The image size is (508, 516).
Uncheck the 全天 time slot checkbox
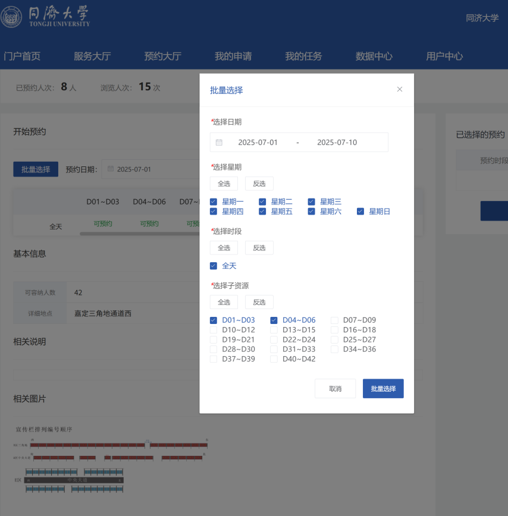pyautogui.click(x=214, y=266)
